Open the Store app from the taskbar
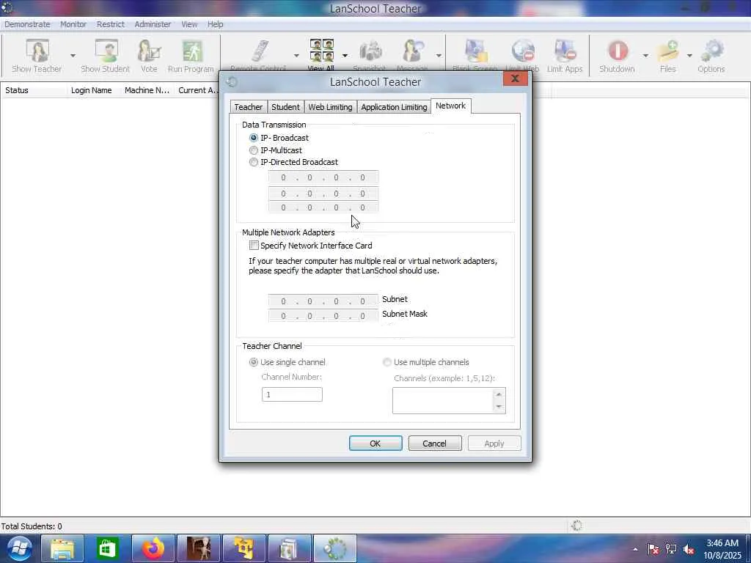 tap(106, 548)
